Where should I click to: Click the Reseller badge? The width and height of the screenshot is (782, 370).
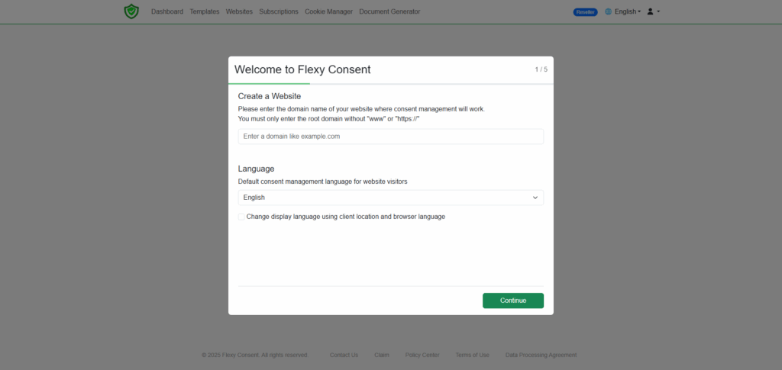586,12
